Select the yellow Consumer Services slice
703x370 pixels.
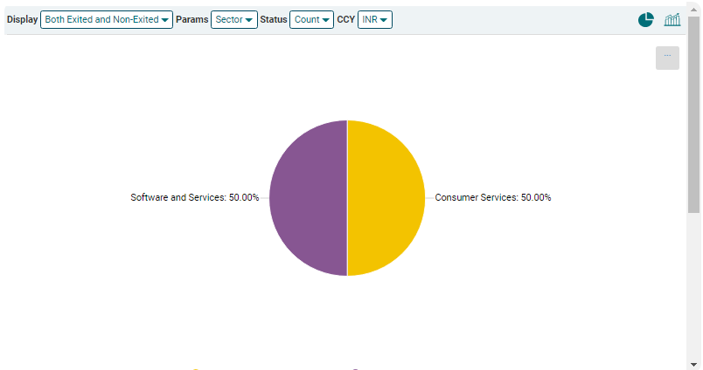[386, 198]
